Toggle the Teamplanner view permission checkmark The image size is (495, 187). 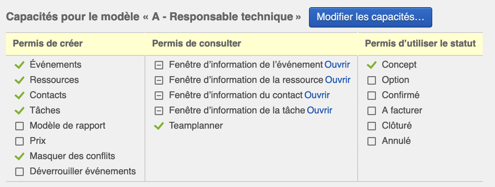point(159,126)
